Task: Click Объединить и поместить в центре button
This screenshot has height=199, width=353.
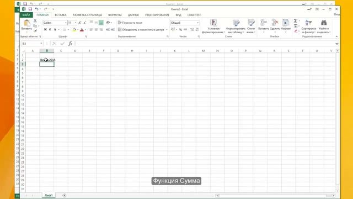Action: 141,29
